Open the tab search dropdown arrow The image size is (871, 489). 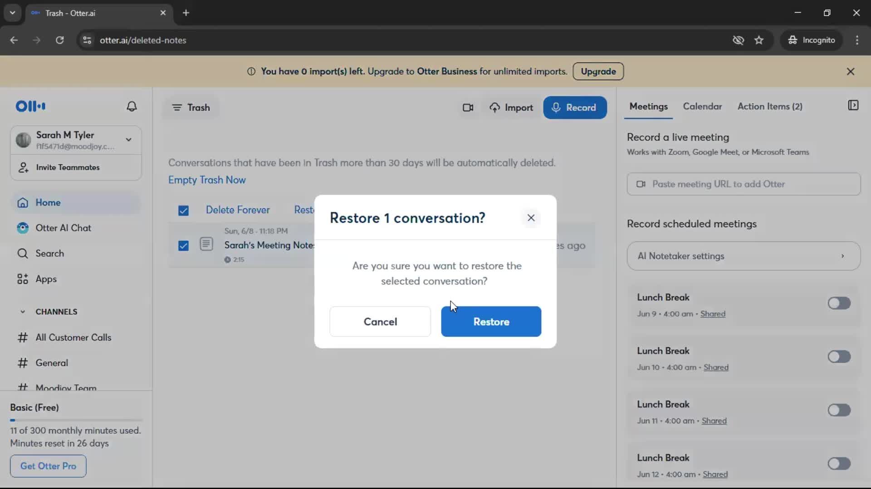[12, 13]
